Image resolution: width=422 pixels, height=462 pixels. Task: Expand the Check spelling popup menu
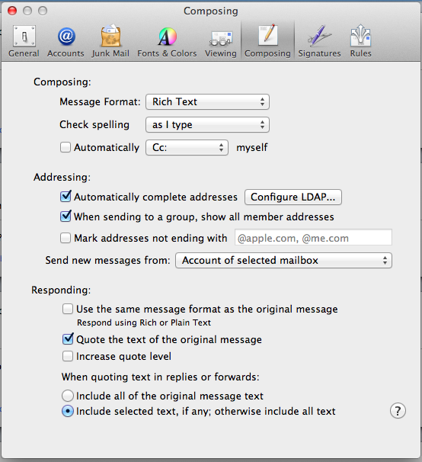(207, 124)
